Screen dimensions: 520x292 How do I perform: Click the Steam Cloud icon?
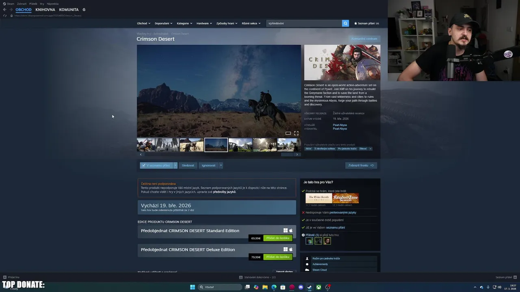tap(307, 270)
